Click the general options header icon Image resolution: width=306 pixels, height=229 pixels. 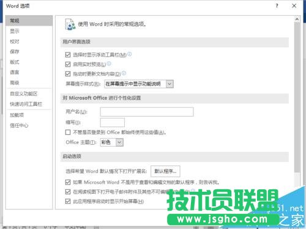pyautogui.click(x=70, y=24)
